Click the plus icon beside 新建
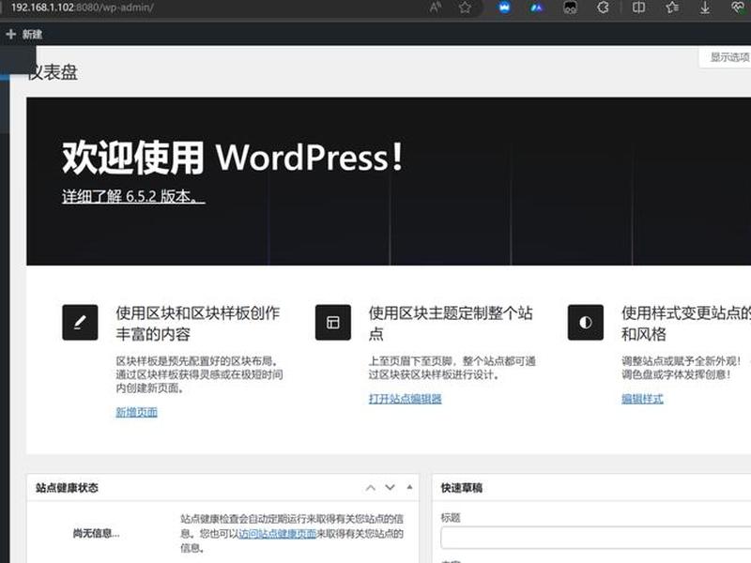Screen dimensions: 751x563 tap(10, 34)
